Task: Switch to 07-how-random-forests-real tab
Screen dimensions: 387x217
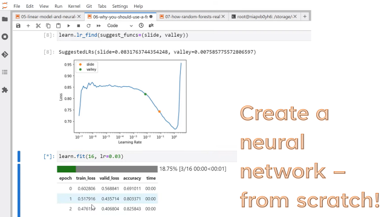Action: 192,16
